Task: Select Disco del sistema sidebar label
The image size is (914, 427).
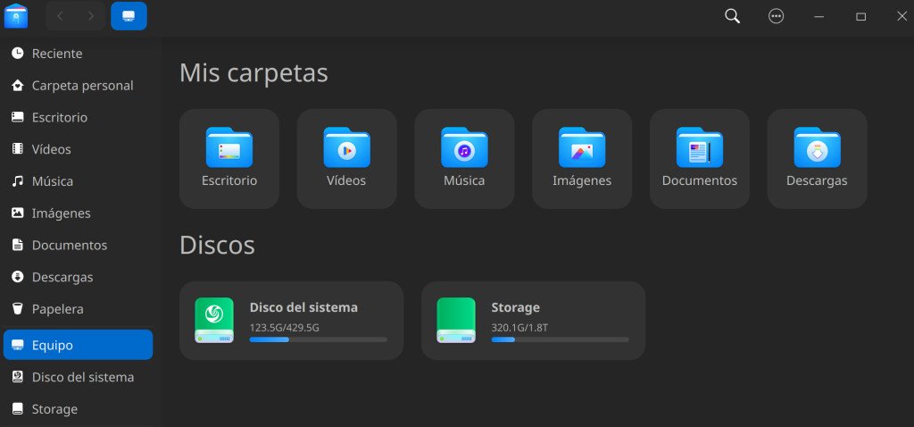Action: [x=83, y=377]
